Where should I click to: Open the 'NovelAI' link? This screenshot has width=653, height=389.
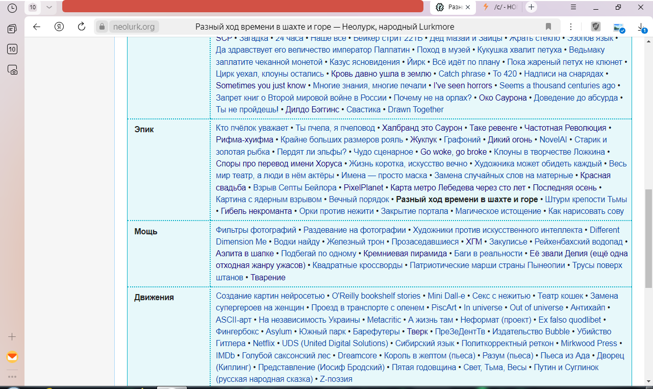pos(553,139)
